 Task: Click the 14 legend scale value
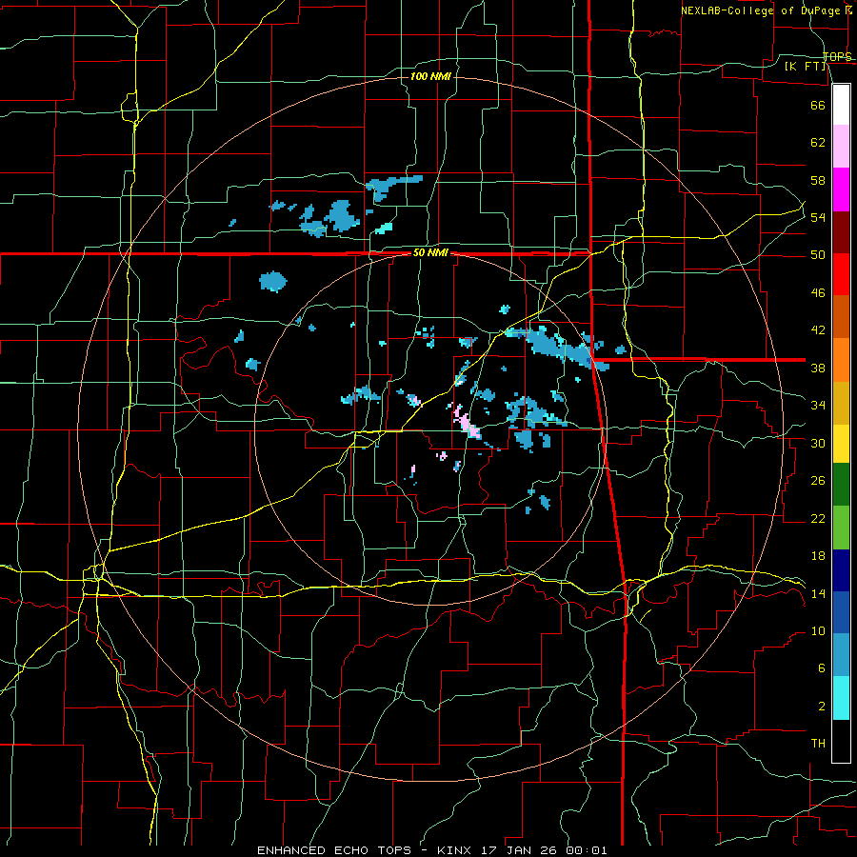[x=818, y=593]
